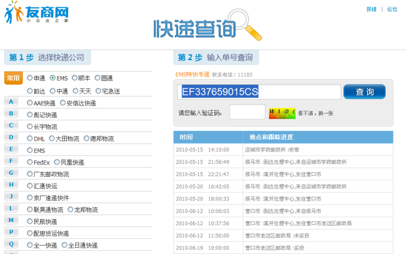This screenshot has height=254, width=406.
Task: Open the 论坛 forum link
Action: [x=392, y=9]
